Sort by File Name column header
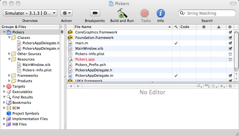Screen dimensions: 239x136 (123, 27)
